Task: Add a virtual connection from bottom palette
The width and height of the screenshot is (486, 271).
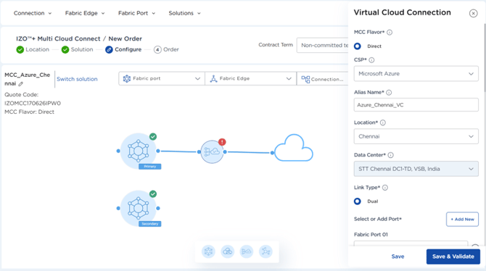Action: point(247,251)
